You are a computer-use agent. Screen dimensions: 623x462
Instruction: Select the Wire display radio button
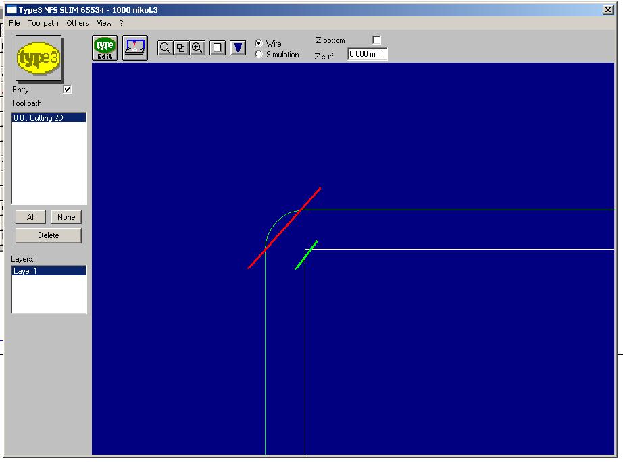click(x=259, y=43)
